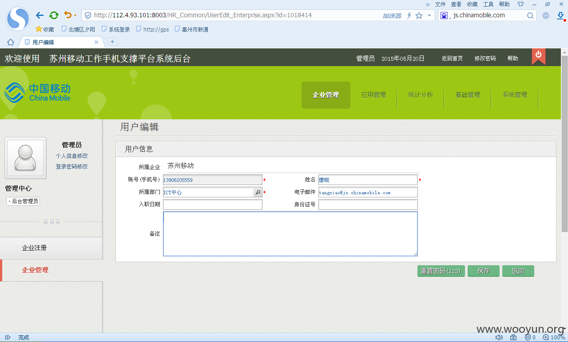Click the China Mobile logo
Viewport: 568px width, 342px height.
[x=37, y=92]
